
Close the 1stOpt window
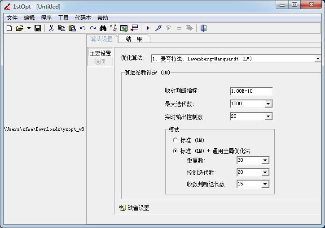point(311,5)
